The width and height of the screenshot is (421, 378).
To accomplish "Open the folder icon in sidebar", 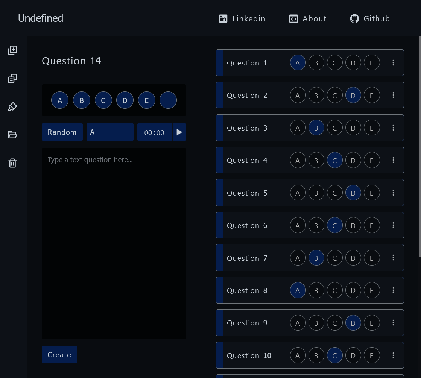I will click(13, 135).
